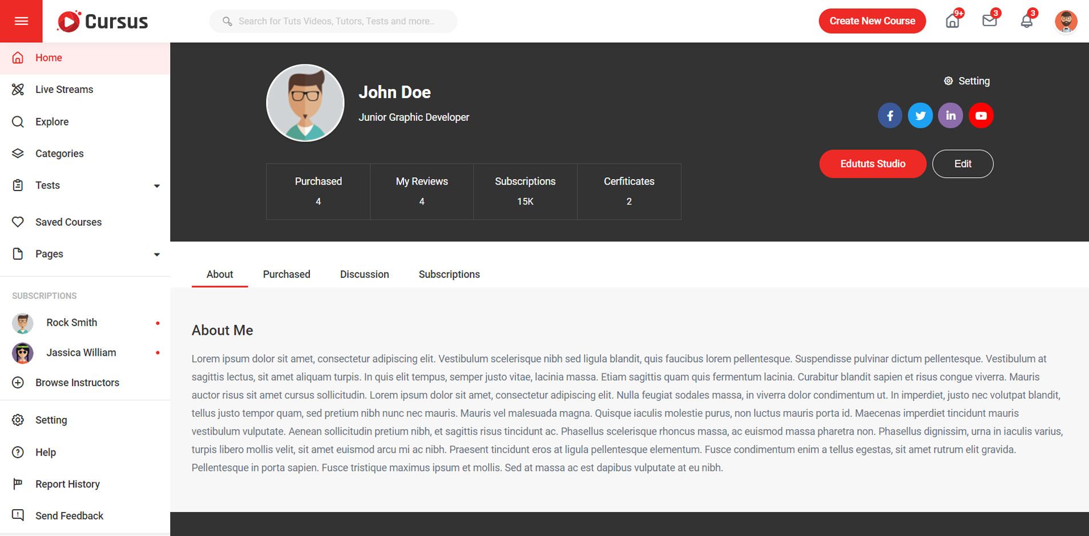Open the mail messages icon
Viewport: 1089px width, 536px height.
(x=989, y=21)
